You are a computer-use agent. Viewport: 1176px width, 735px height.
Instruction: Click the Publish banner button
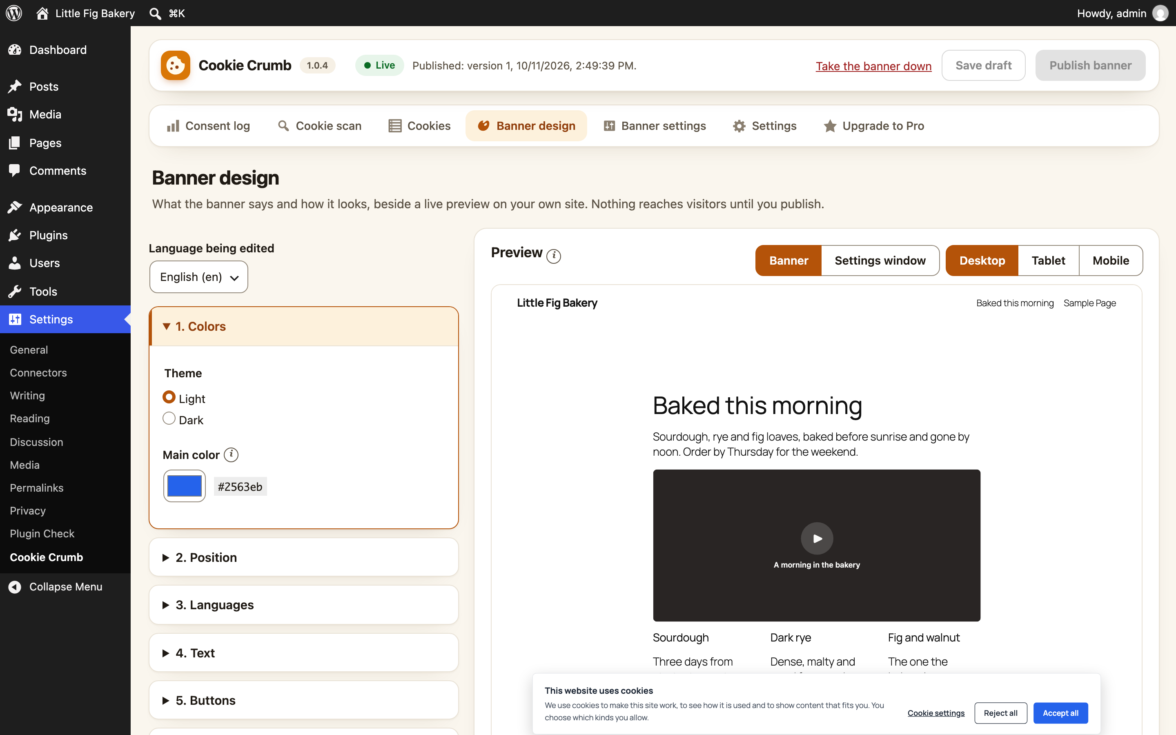1090,65
